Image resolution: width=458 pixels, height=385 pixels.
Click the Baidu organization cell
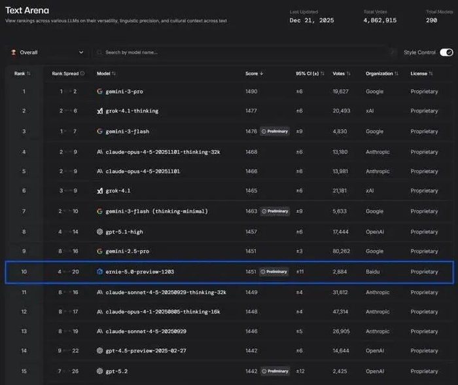pos(373,272)
